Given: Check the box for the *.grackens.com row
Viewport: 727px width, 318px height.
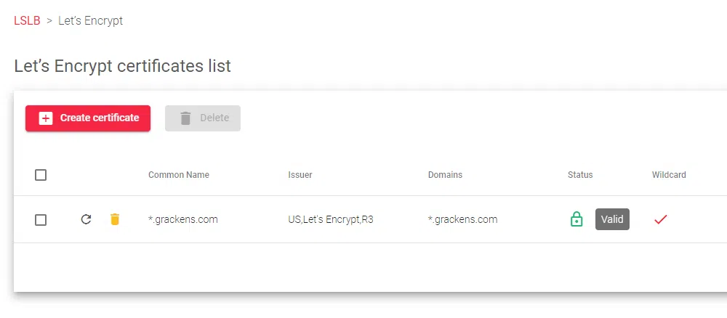Looking at the screenshot, I should (x=41, y=219).
